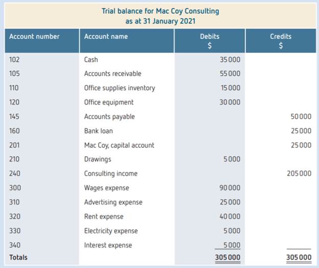Click the trial balance title heading
This screenshot has height=268, width=319.
[161, 16]
